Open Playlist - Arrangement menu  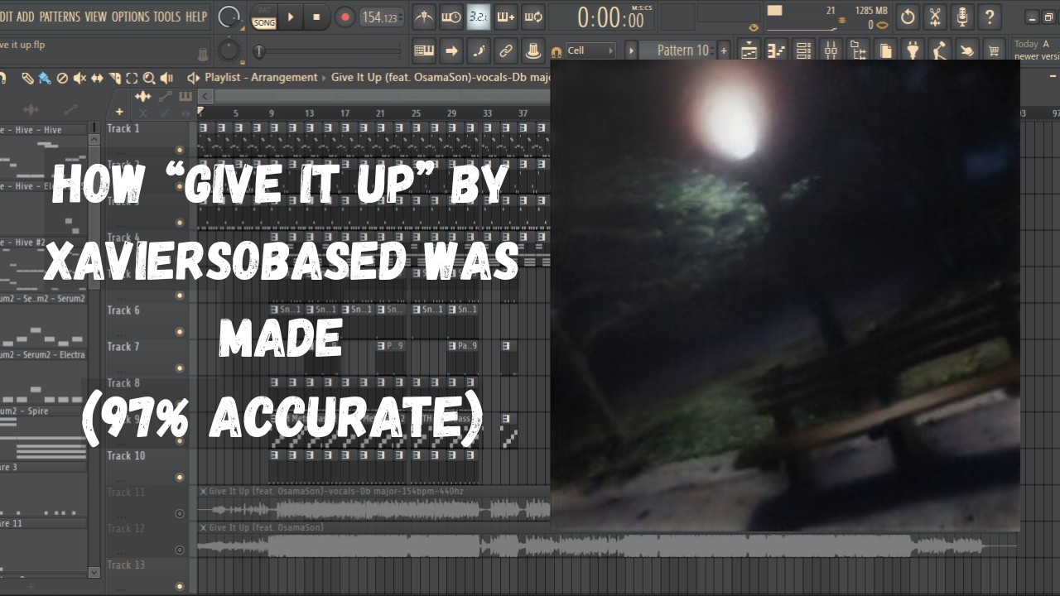[261, 77]
